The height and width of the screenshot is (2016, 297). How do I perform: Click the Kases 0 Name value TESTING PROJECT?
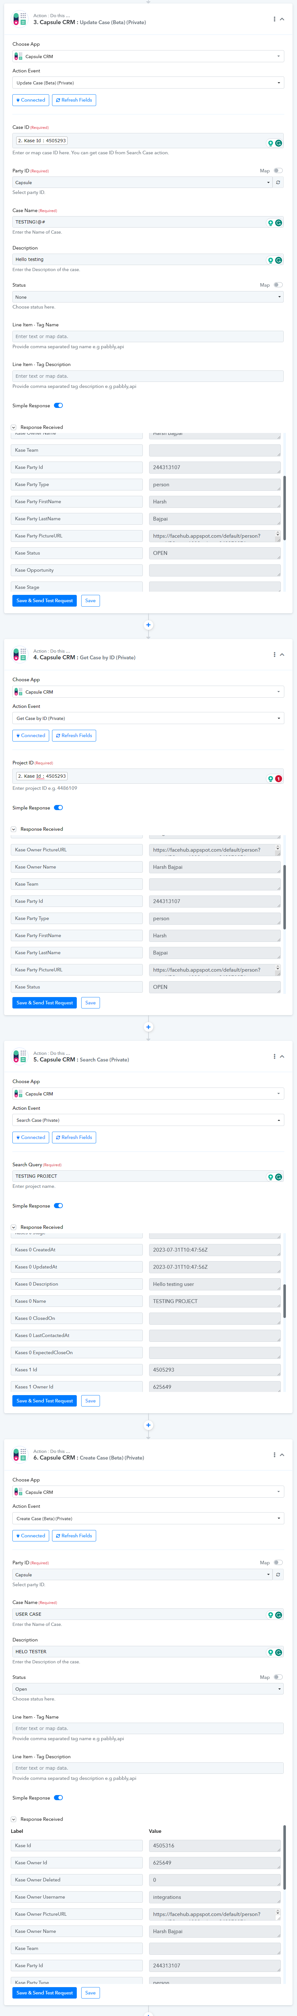click(215, 1301)
